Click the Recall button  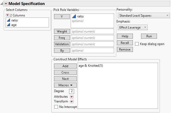pyautogui.click(x=125, y=43)
